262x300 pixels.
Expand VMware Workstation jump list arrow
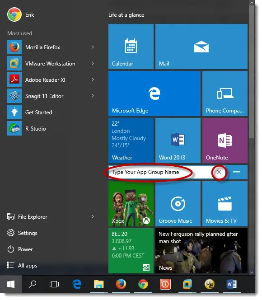tap(93, 63)
